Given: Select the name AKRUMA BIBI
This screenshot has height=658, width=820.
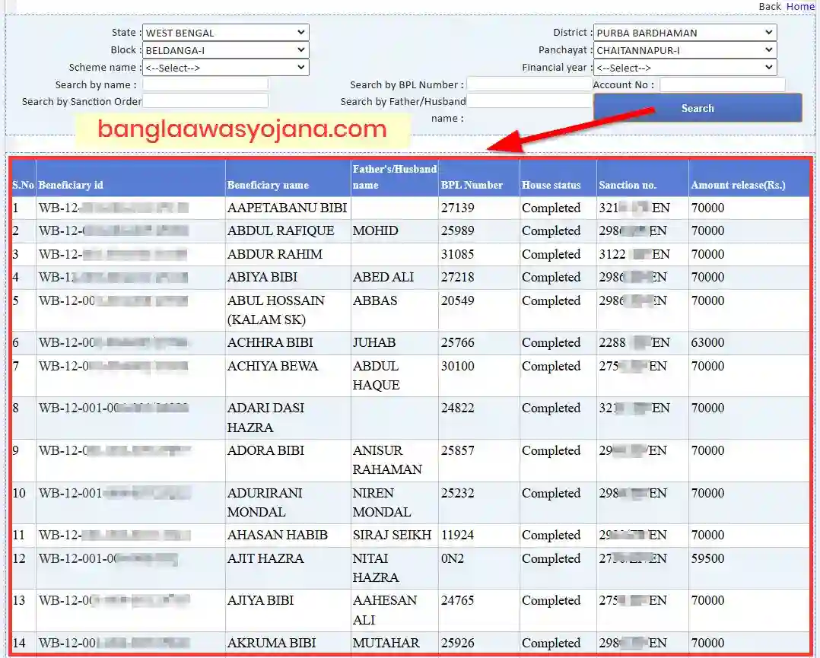Looking at the screenshot, I should 272,643.
